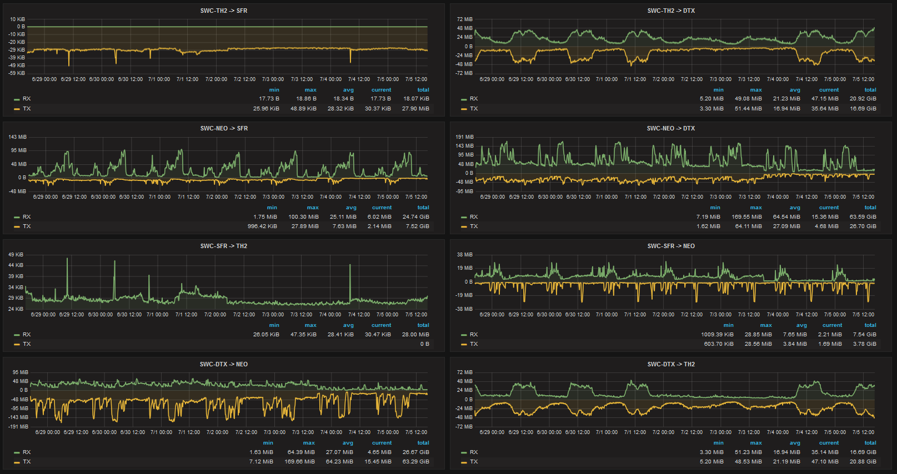Image resolution: width=897 pixels, height=474 pixels.
Task: Click the 169.66 MiB TX max value
Action: pos(299,462)
